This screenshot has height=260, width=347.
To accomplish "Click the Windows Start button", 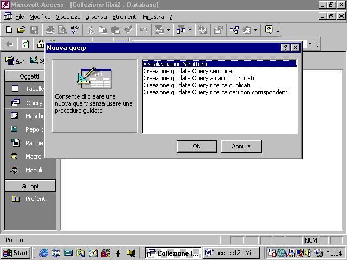I will pos(16,253).
